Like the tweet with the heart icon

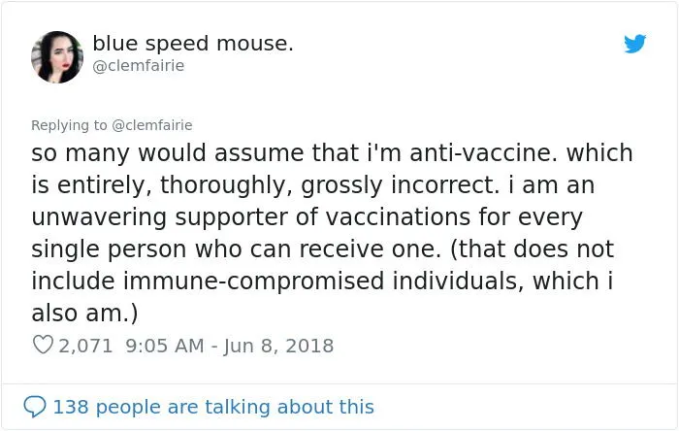43,345
